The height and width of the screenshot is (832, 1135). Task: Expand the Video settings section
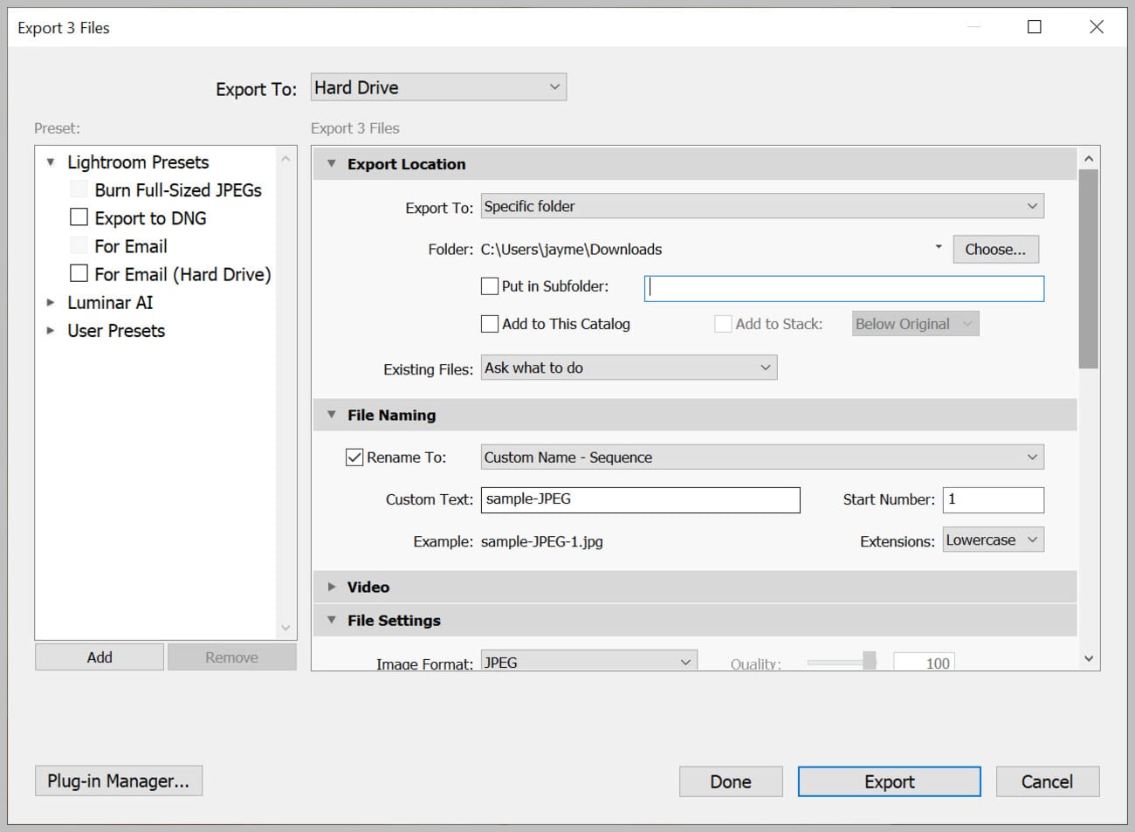click(332, 587)
